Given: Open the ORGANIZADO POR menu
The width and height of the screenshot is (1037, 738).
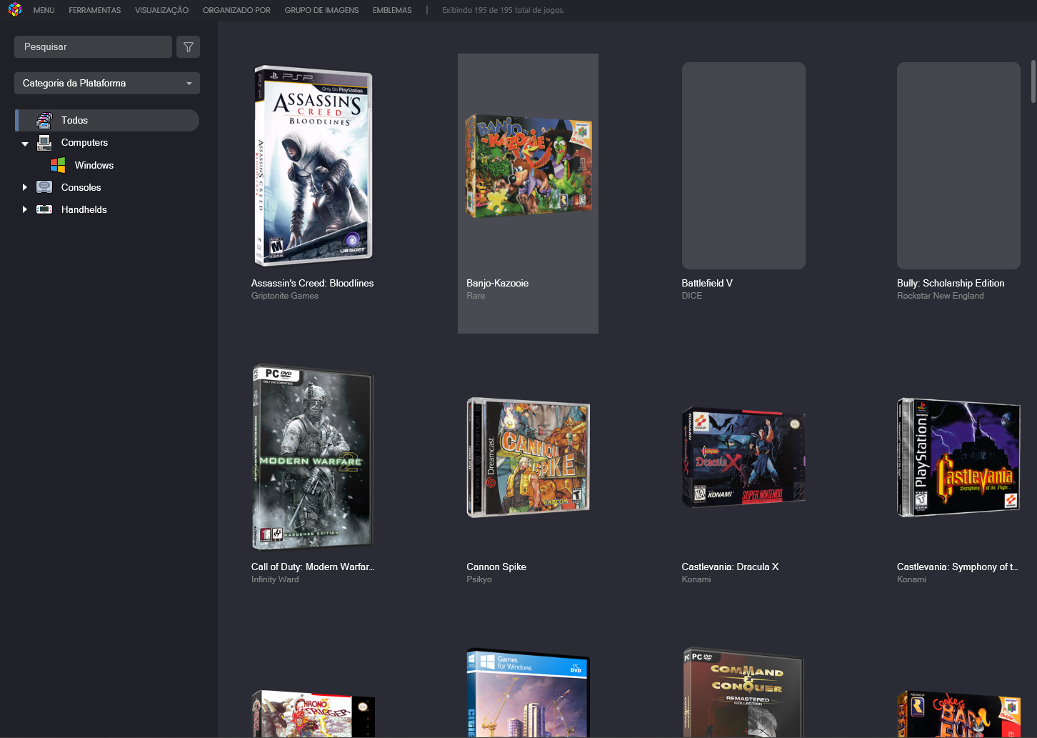Looking at the screenshot, I should 236,10.
